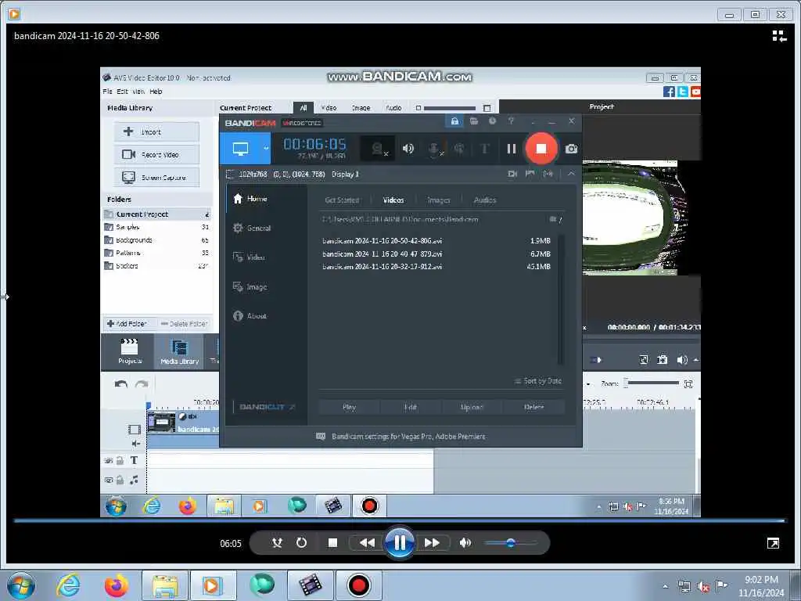
Task: Click the undo arrow in AVS Video Editor
Action: (x=121, y=383)
